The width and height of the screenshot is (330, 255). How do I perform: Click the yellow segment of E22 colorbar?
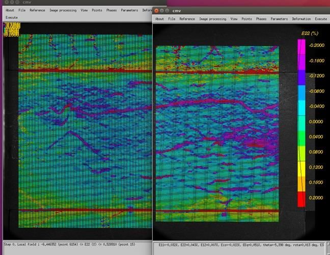click(301, 169)
